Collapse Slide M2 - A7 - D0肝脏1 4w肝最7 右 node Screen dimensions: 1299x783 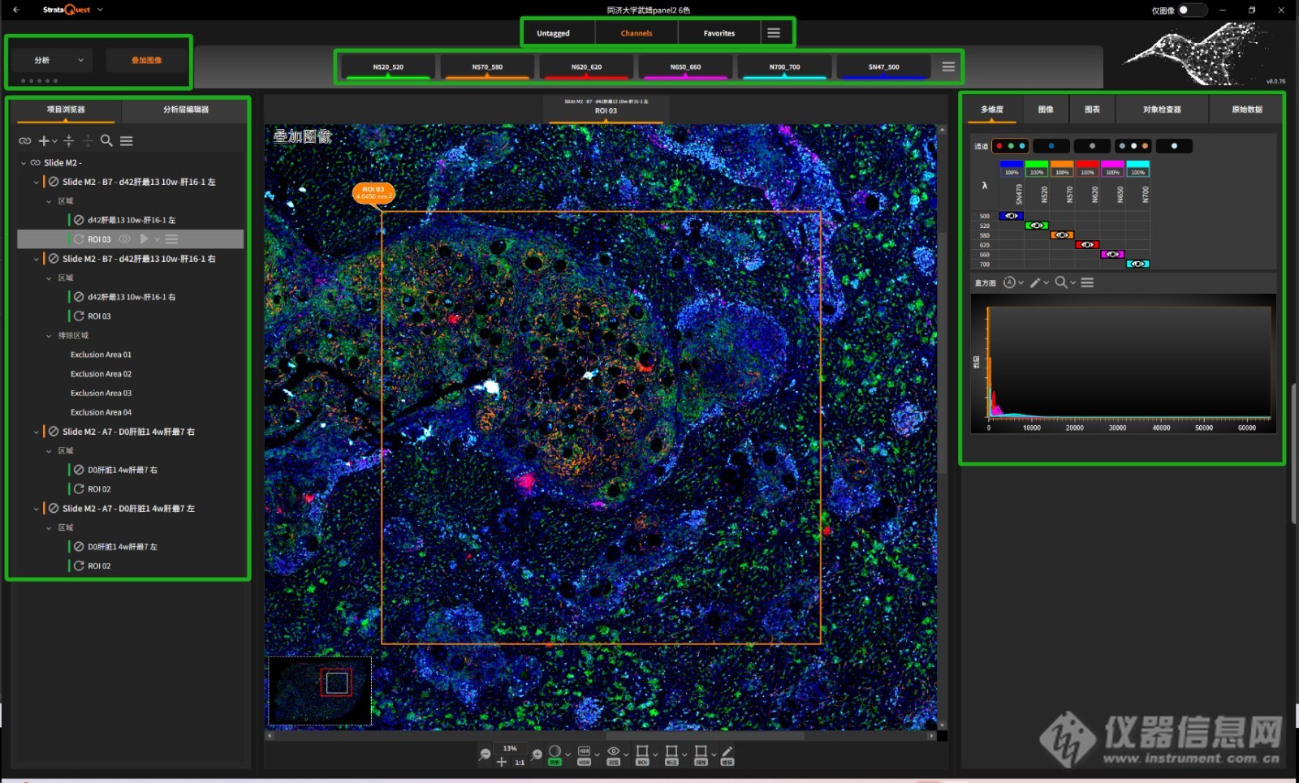click(37, 432)
